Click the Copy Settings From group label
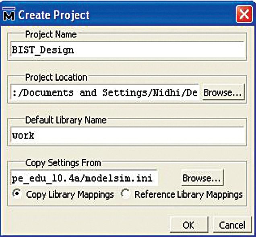Image resolution: width=256 pixels, height=237 pixels. (x=63, y=163)
